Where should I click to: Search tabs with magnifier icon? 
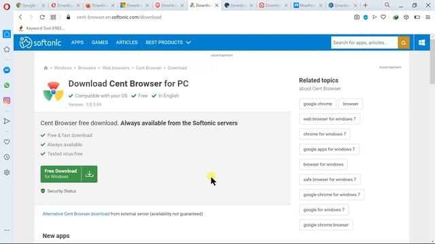387,5
